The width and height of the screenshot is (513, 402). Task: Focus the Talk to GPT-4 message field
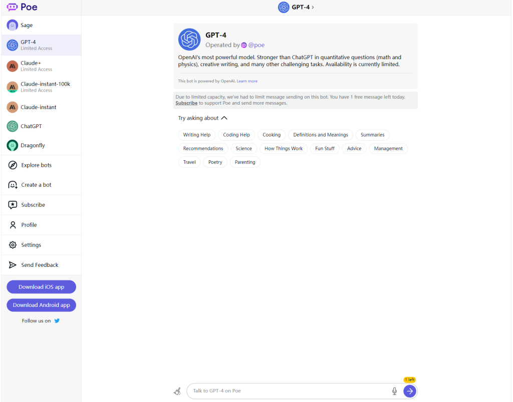pyautogui.click(x=290, y=391)
